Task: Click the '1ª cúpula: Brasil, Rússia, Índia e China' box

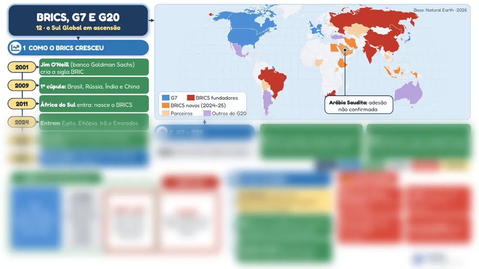Action: pyautogui.click(x=94, y=85)
